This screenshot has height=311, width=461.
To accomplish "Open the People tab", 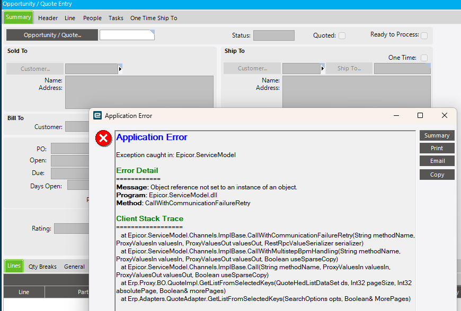I will 92,18.
